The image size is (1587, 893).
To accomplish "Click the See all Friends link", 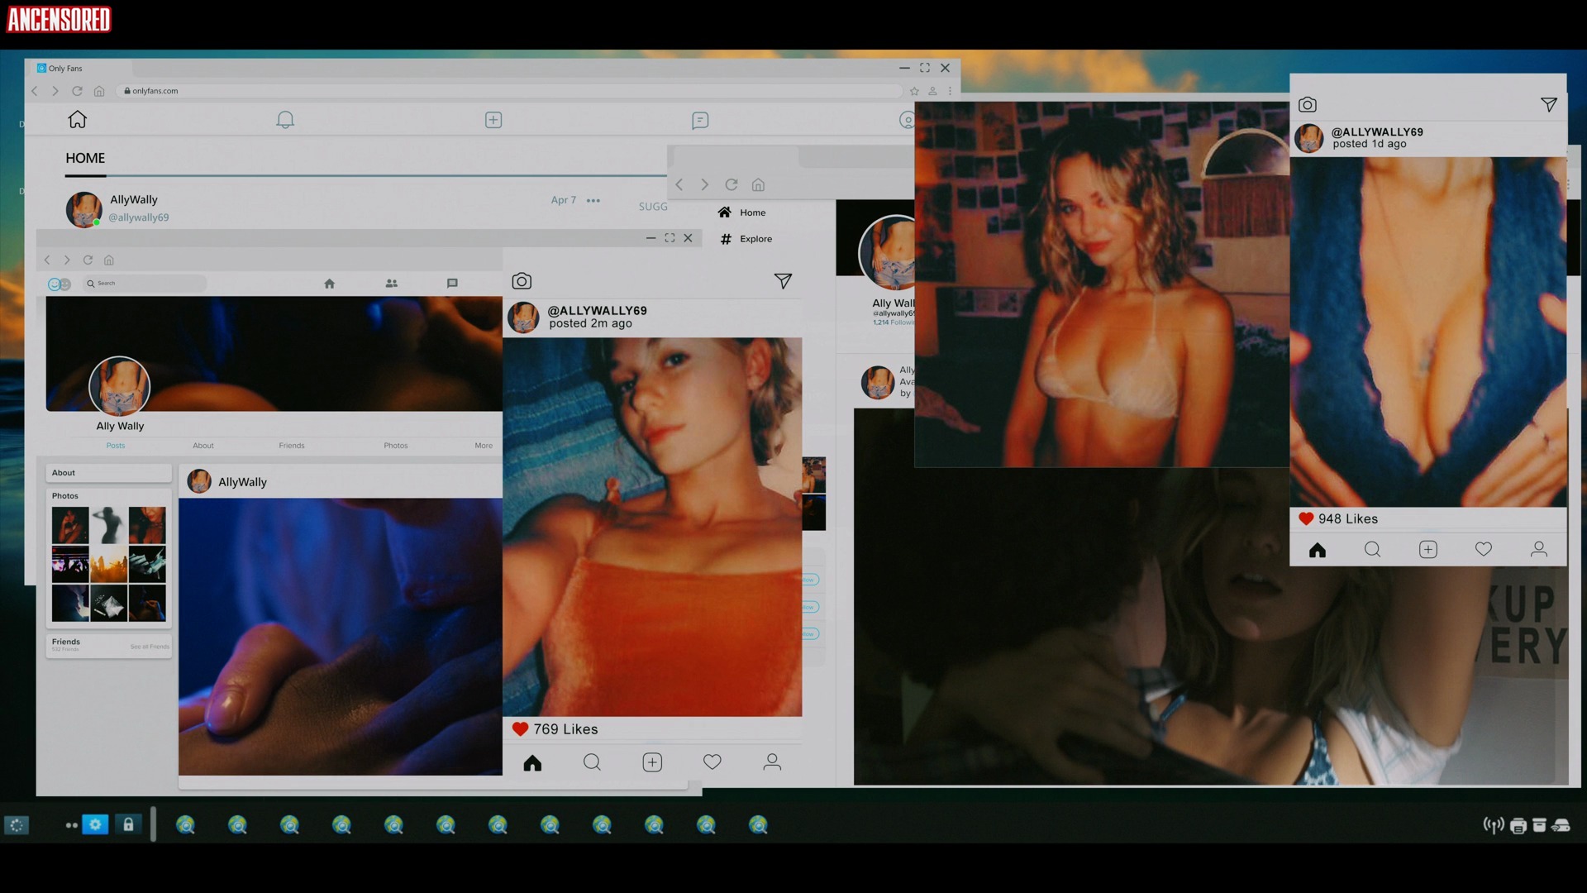I will tap(150, 647).
